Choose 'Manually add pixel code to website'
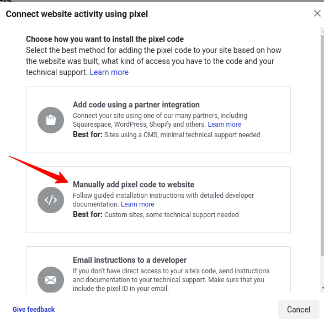This screenshot has height=319, width=324. coord(134,185)
